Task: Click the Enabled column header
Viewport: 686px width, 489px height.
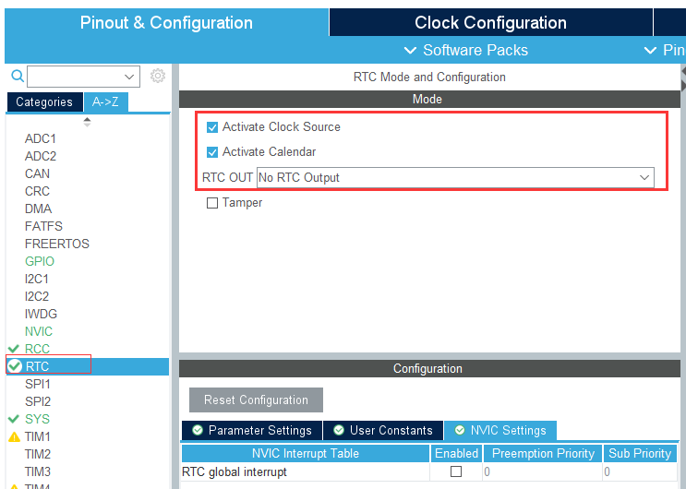Action: point(456,453)
